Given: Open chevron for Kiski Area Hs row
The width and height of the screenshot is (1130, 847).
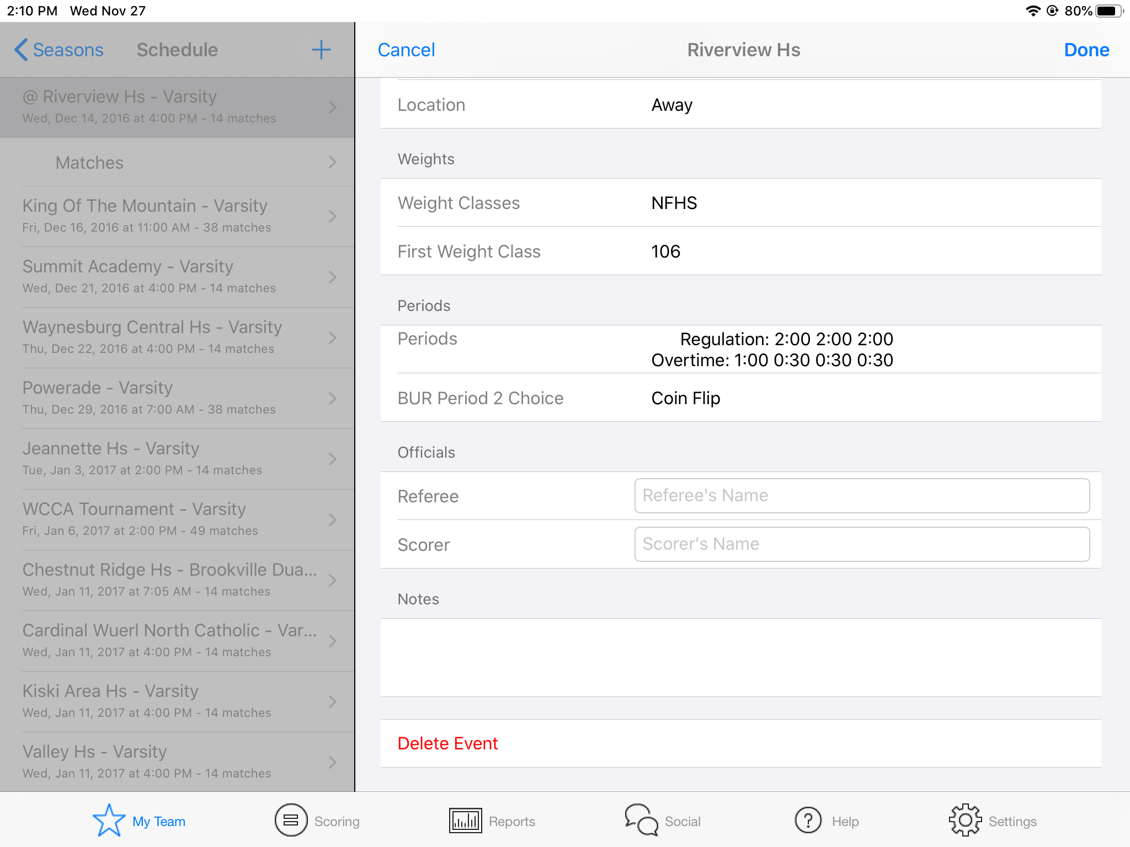Looking at the screenshot, I should click(332, 701).
